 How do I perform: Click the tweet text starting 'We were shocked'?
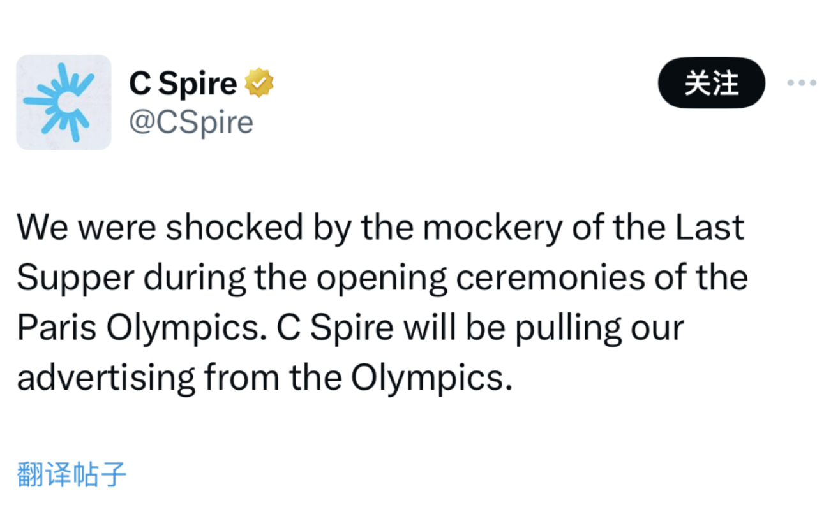coord(382,303)
